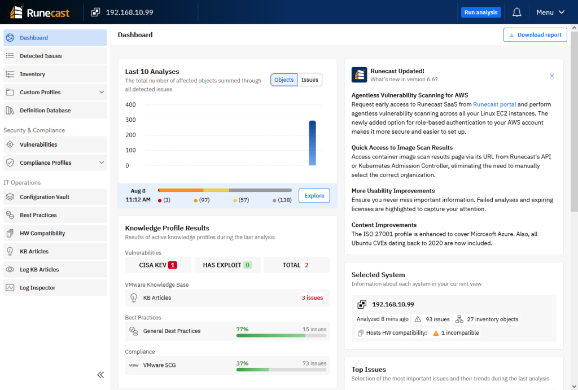
Task: Dismiss the Runecast Updated panel
Action: pos(552,76)
